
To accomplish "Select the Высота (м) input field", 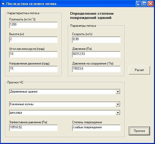I will (33, 40).
